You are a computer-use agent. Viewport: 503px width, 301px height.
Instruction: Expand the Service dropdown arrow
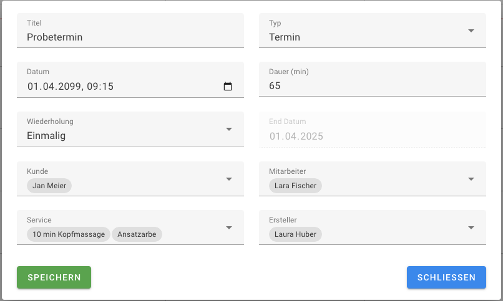[229, 227]
